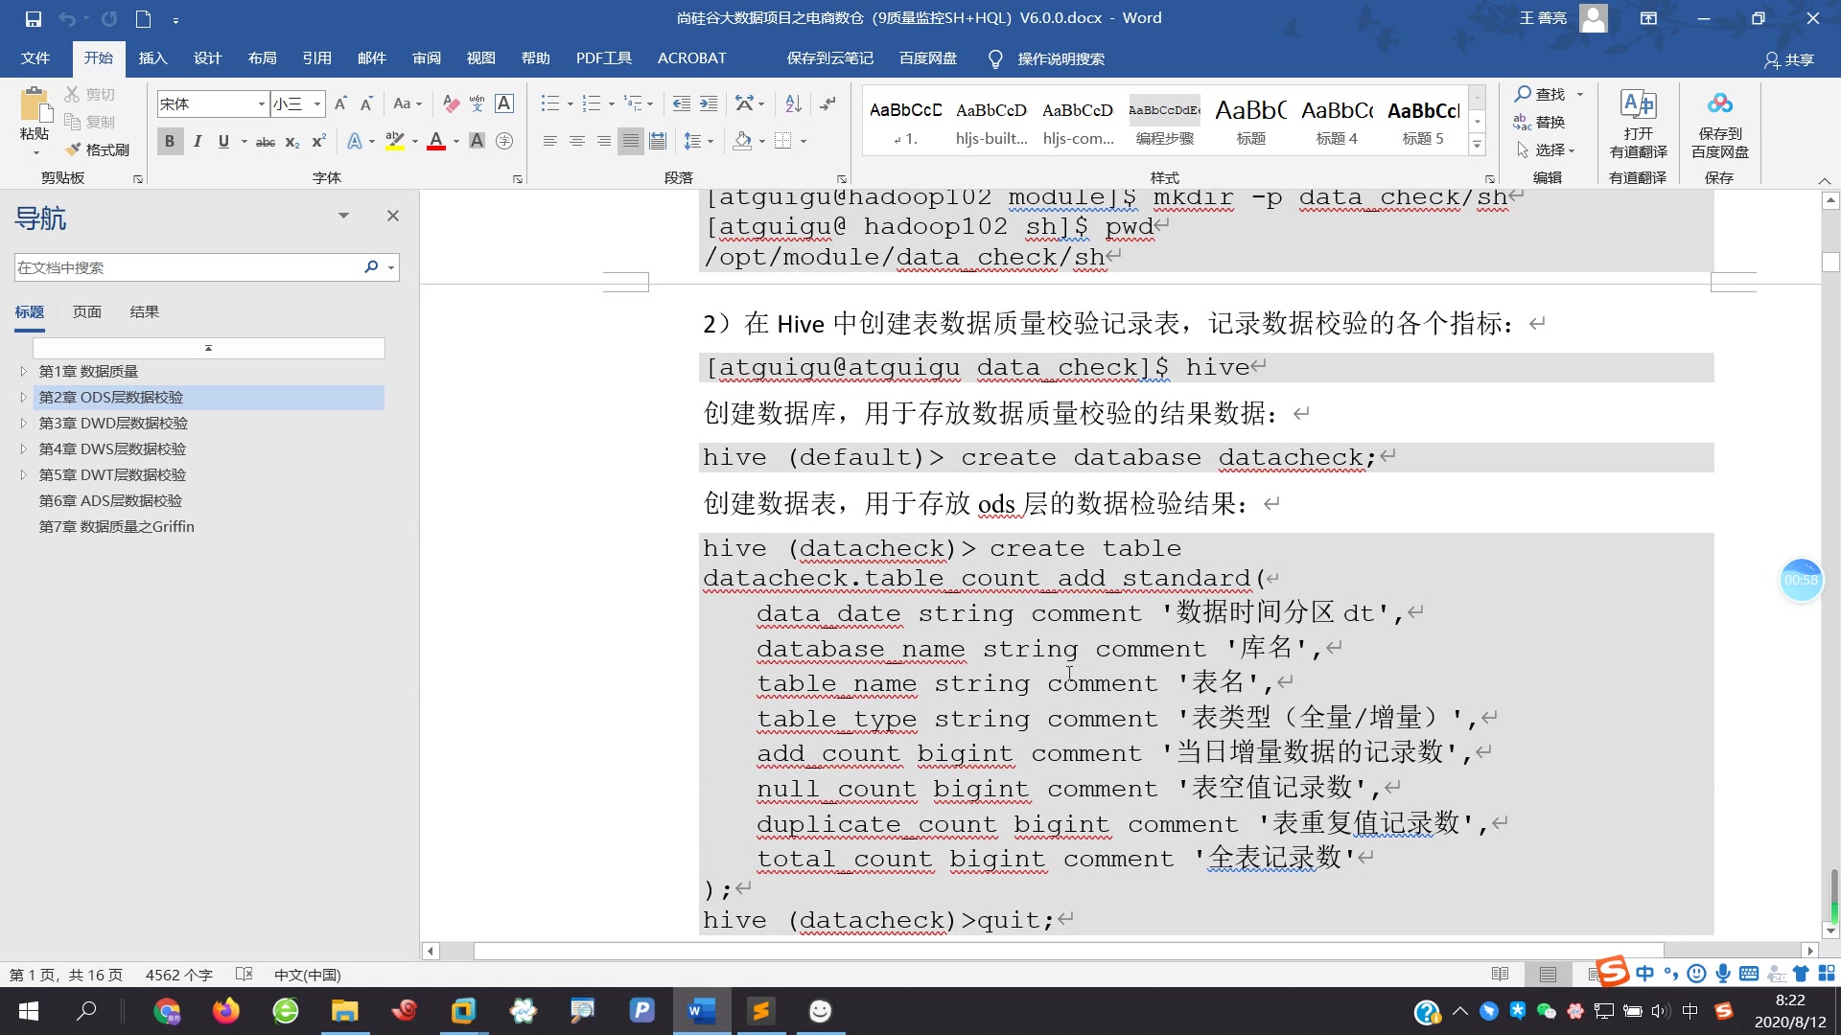Increase paragraph indent
This screenshot has height=1035, width=1841.
709,103
